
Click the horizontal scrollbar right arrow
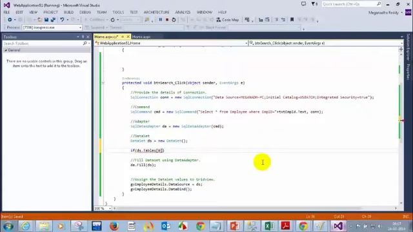coord(396,208)
